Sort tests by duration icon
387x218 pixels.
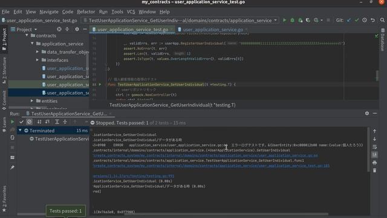[x=47, y=122]
